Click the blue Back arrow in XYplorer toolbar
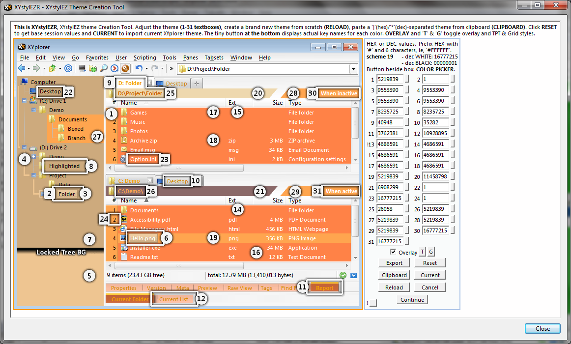The height and width of the screenshot is (344, 571). 22,68
